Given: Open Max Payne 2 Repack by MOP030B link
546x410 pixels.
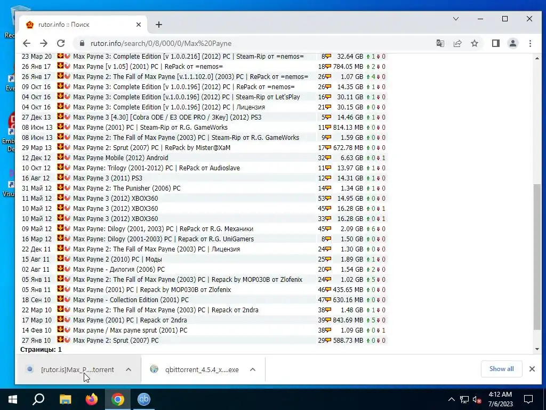Looking at the screenshot, I should 188,279.
